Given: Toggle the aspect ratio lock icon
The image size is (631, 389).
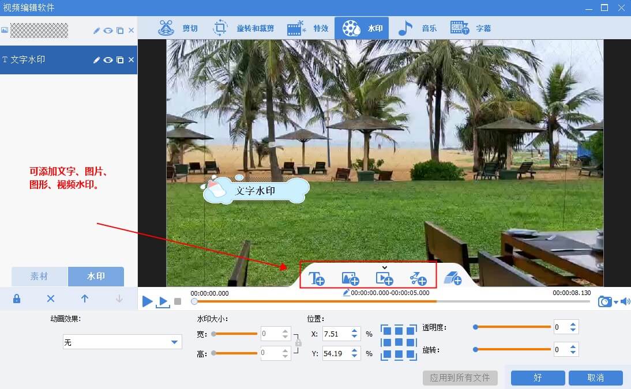Looking at the screenshot, I should [298, 343].
